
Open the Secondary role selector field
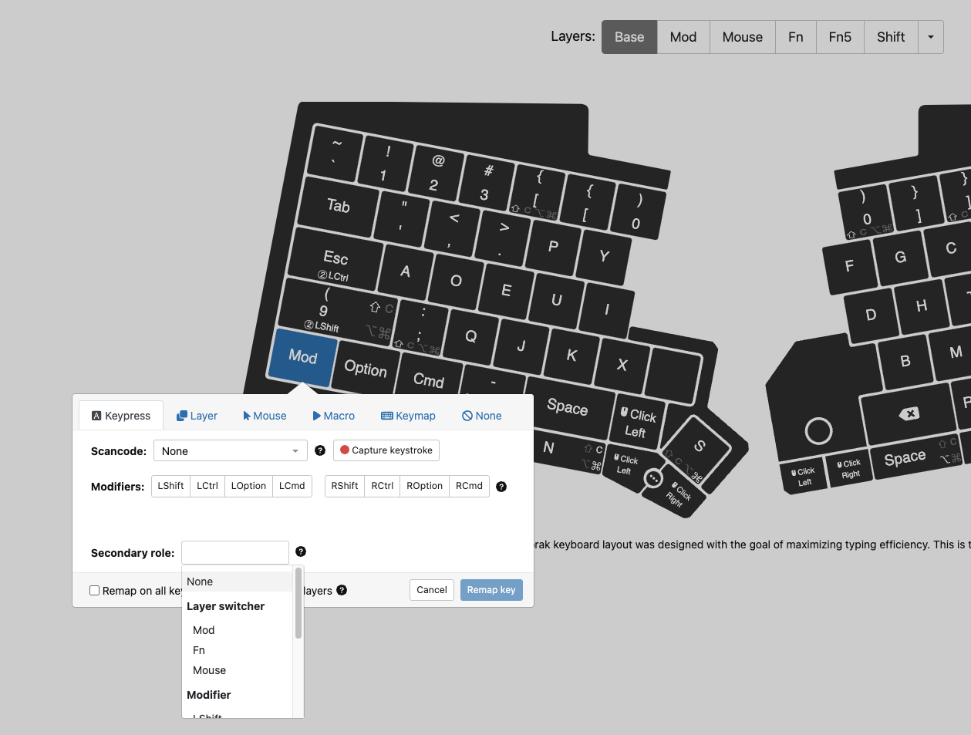coord(234,552)
